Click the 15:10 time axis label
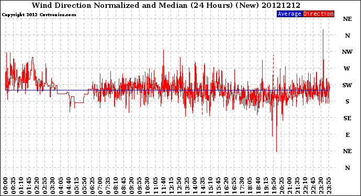This screenshot has height=196, width=361. [210, 186]
